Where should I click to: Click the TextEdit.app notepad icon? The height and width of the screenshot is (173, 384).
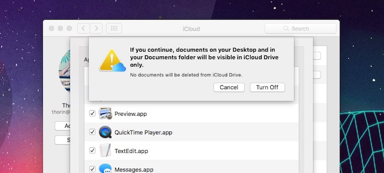(x=105, y=151)
